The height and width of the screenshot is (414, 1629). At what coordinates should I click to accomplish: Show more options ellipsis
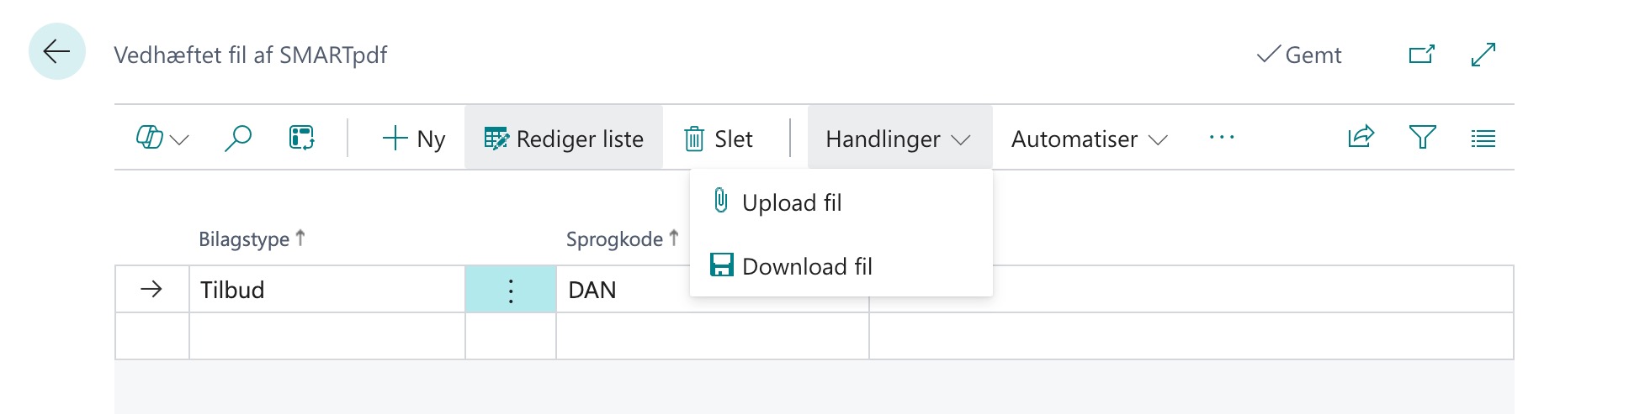click(1221, 138)
